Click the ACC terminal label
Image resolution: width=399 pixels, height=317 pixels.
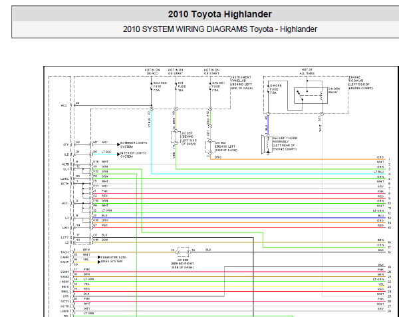click(x=64, y=105)
